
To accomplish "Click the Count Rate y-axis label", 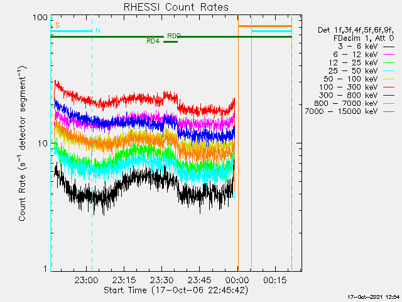I will click(23, 143).
